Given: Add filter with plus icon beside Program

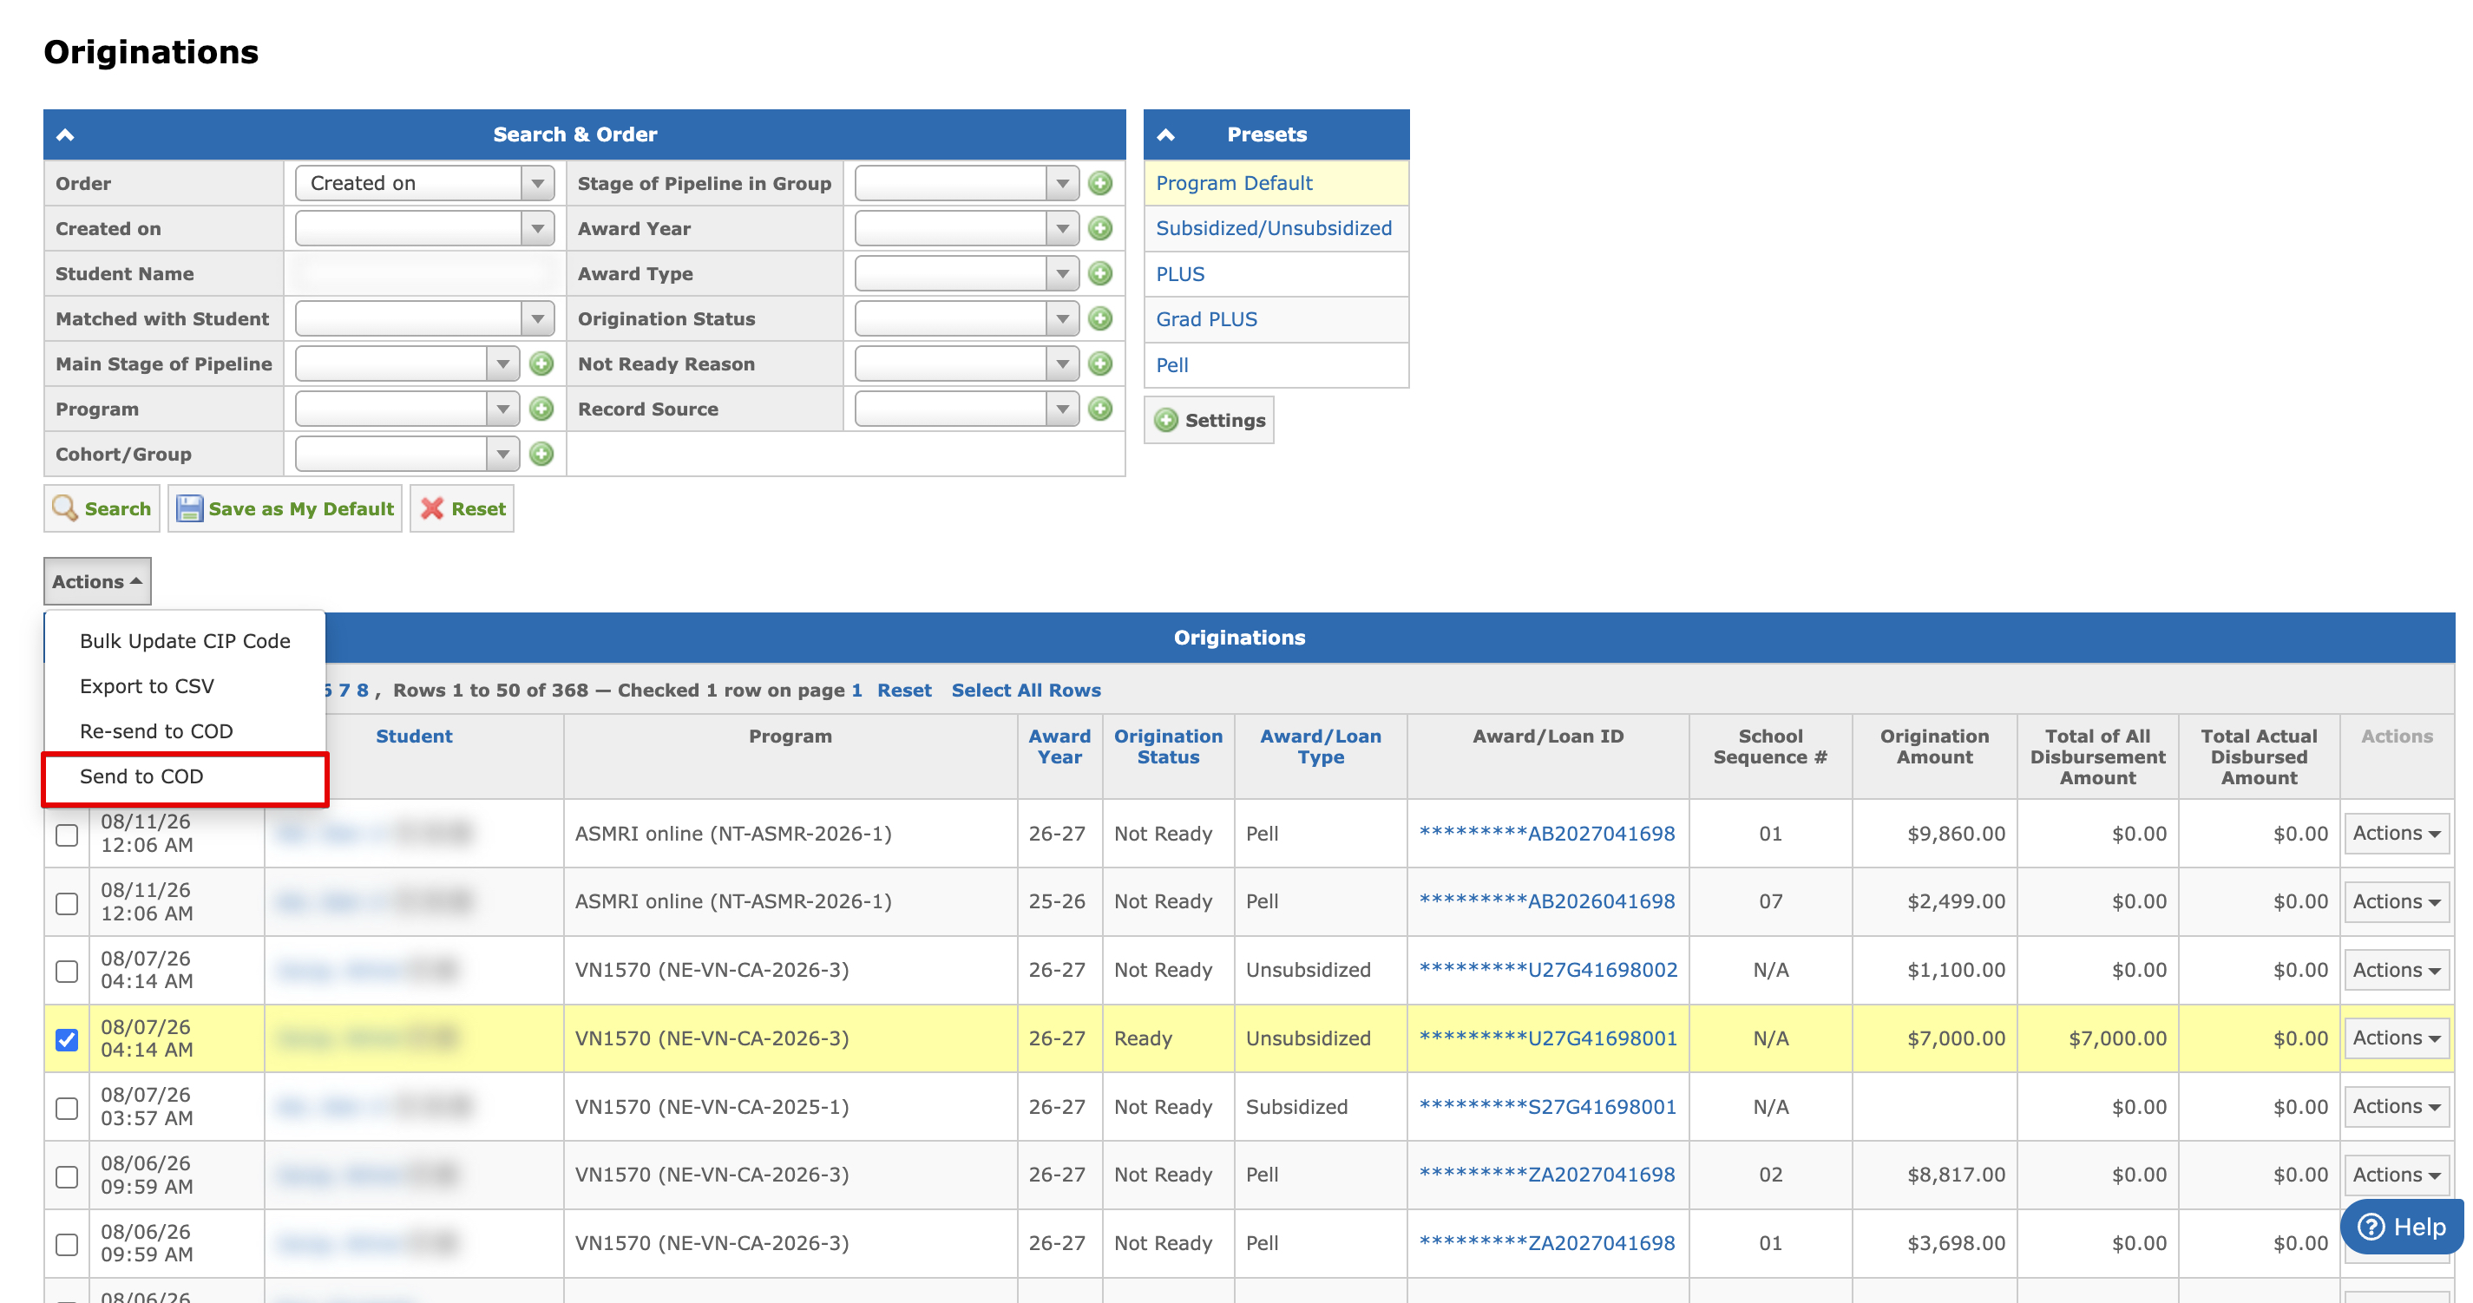Looking at the screenshot, I should pos(541,409).
